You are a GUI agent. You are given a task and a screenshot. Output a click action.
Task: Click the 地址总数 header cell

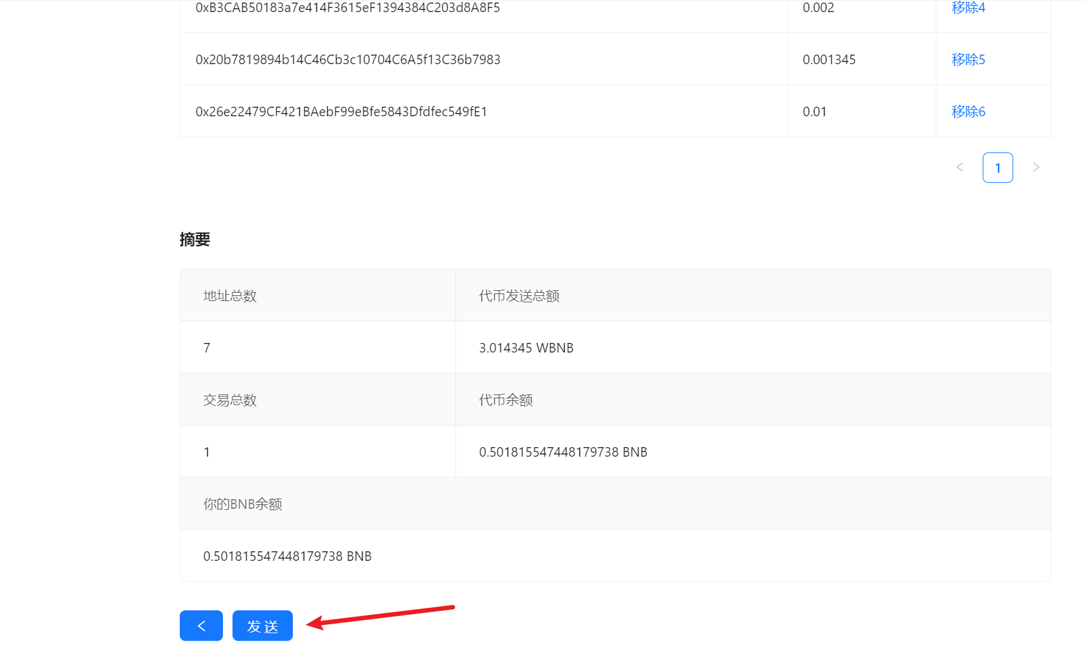pyautogui.click(x=230, y=296)
